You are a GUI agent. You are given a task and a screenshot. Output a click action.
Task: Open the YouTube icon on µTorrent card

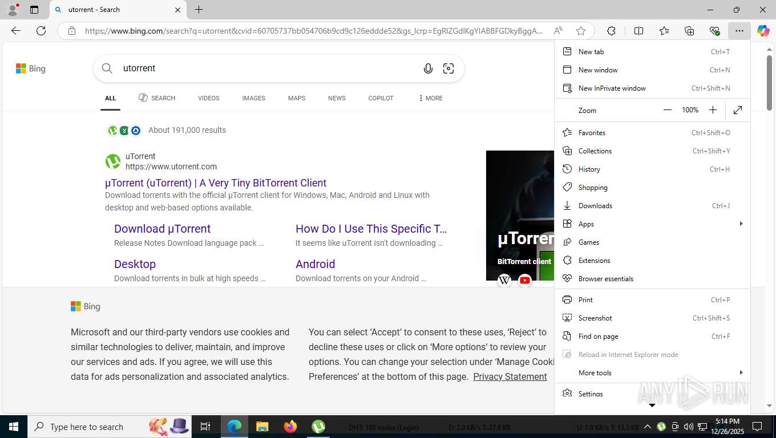(525, 280)
